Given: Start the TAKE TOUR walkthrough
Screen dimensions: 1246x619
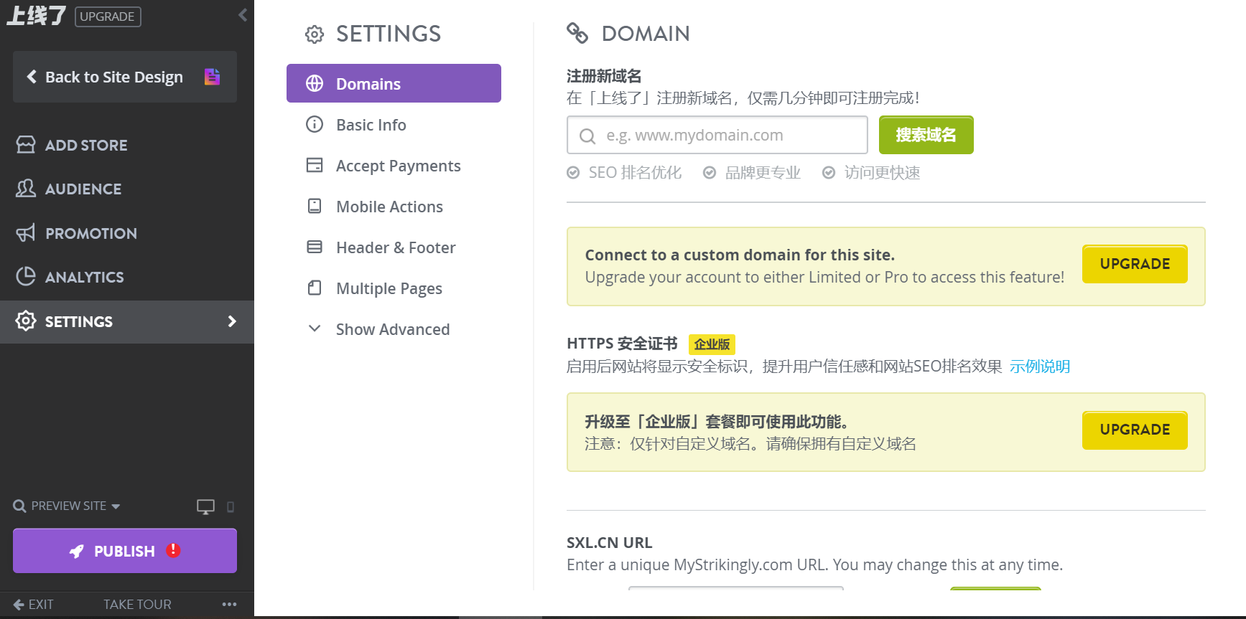Looking at the screenshot, I should [x=137, y=605].
